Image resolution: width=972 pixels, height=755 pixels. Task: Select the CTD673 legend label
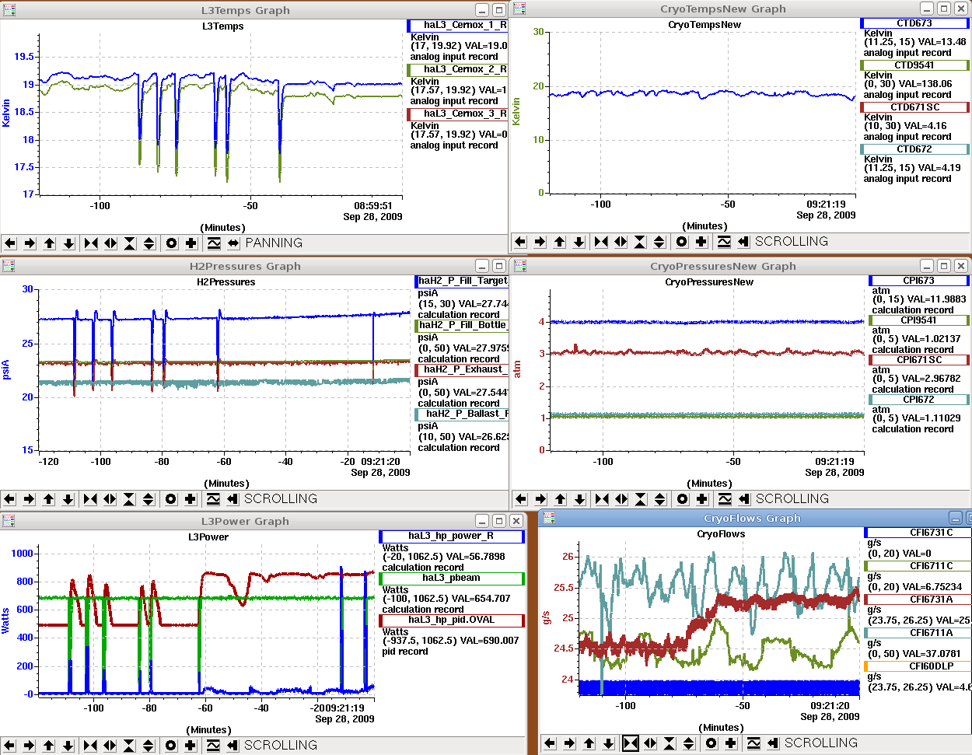(x=914, y=23)
